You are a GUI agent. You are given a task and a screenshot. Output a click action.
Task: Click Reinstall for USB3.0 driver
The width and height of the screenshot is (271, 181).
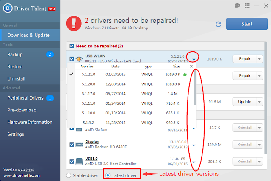245,162
